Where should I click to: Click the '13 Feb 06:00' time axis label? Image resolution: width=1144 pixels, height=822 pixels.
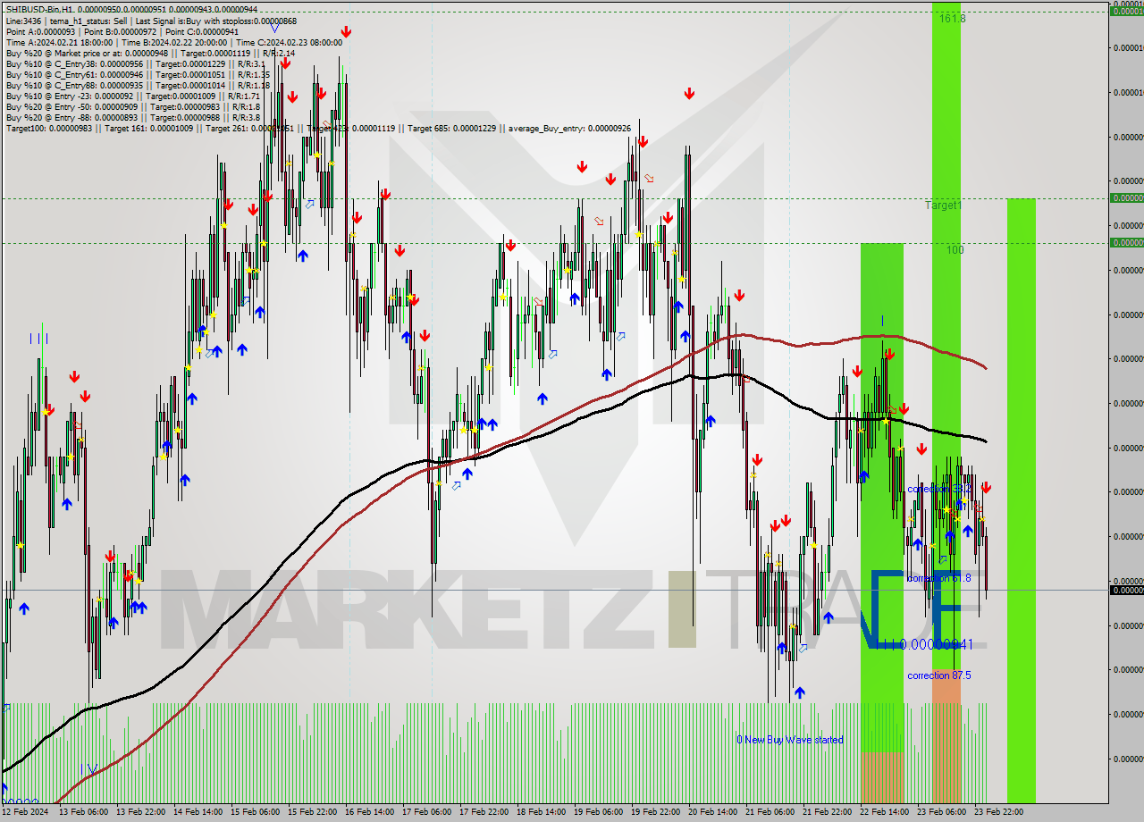[x=84, y=811]
